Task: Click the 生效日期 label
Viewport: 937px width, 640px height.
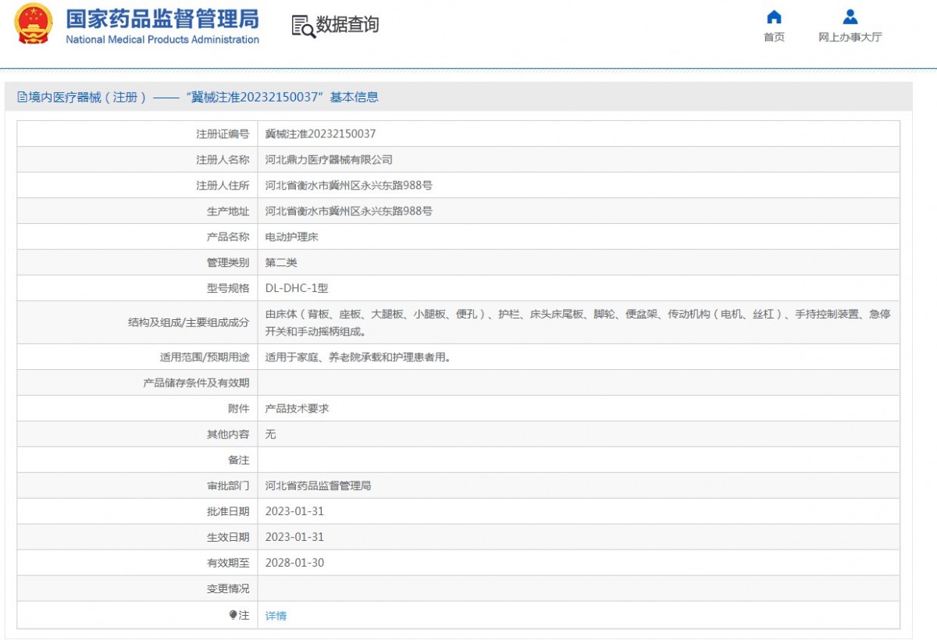Action: pyautogui.click(x=228, y=537)
